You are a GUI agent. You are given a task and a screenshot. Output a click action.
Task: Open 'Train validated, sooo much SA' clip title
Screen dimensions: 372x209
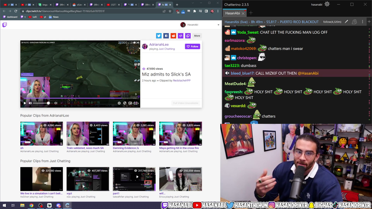85,148
